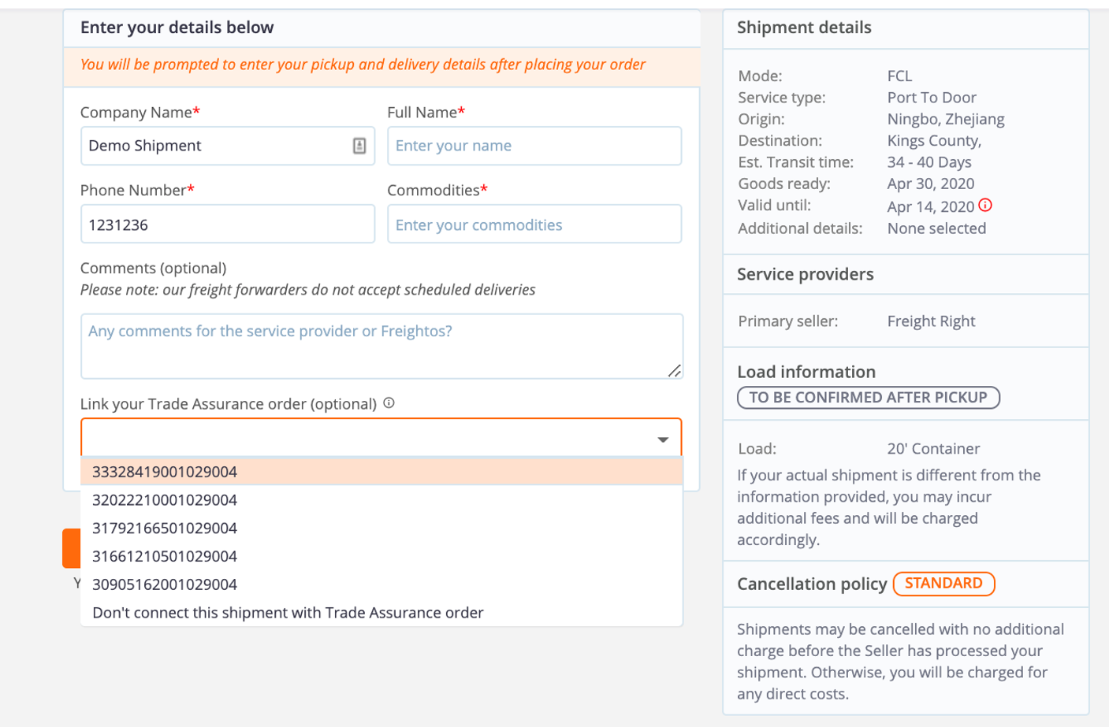The height and width of the screenshot is (727, 1109).
Task: Select order 32022210001029004
Action: 381,500
